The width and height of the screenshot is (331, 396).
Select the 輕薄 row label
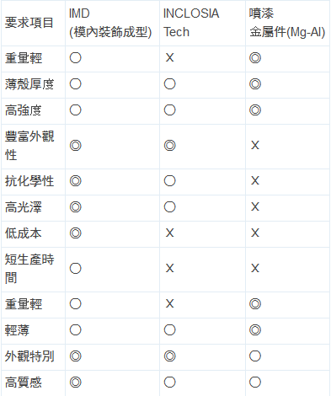click(17, 330)
